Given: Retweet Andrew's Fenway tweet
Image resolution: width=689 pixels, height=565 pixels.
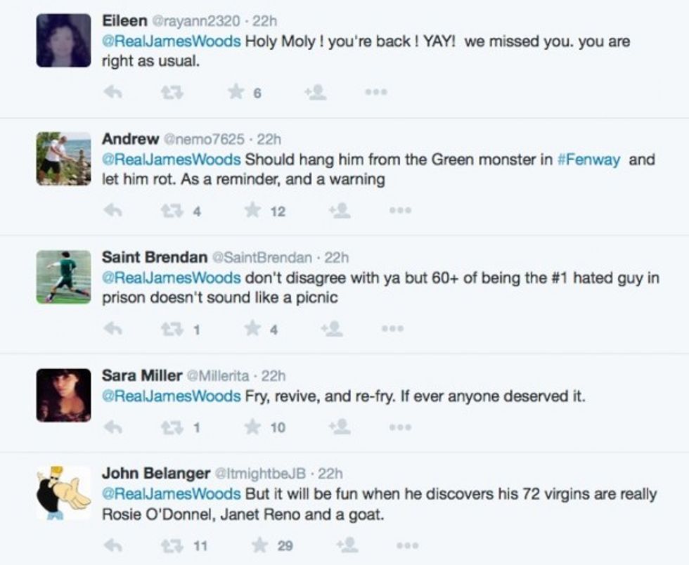Looking at the screenshot, I should point(169,210).
